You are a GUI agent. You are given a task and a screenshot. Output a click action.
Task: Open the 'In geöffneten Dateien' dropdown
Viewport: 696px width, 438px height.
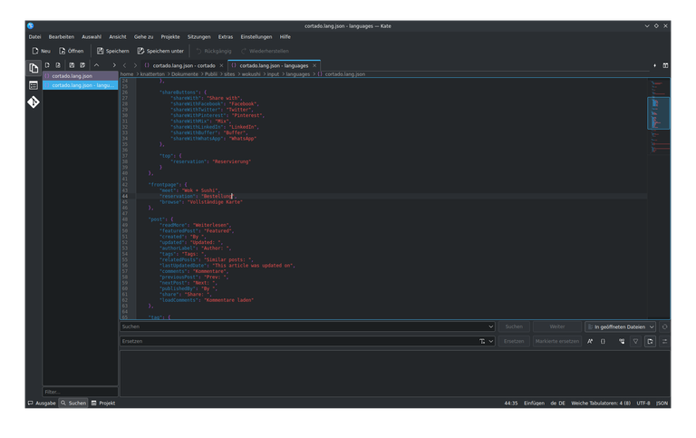[621, 326]
